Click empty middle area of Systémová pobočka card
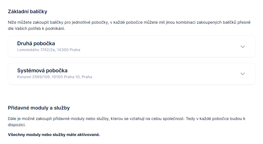The image size is (263, 144). (x=155, y=74)
